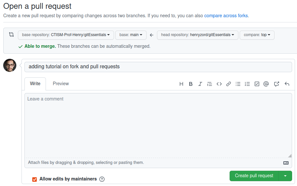Insert code formatting icon
Screen dimensions: 297x186
point(219,84)
